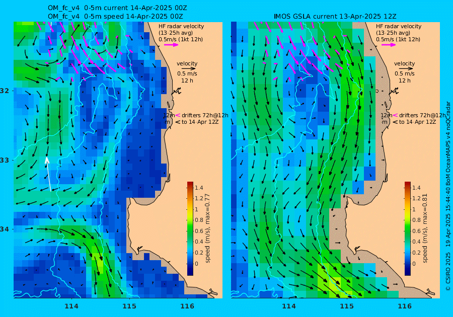Click the '1.4' tick on the right colorbar
The width and height of the screenshot is (453, 317).
point(416,188)
